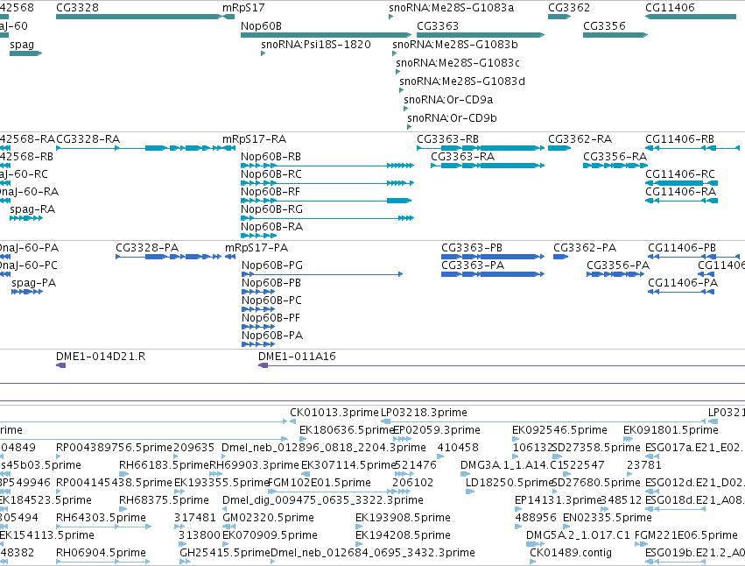Click the CG3362-PA protein label
The image size is (745, 566).
(585, 248)
